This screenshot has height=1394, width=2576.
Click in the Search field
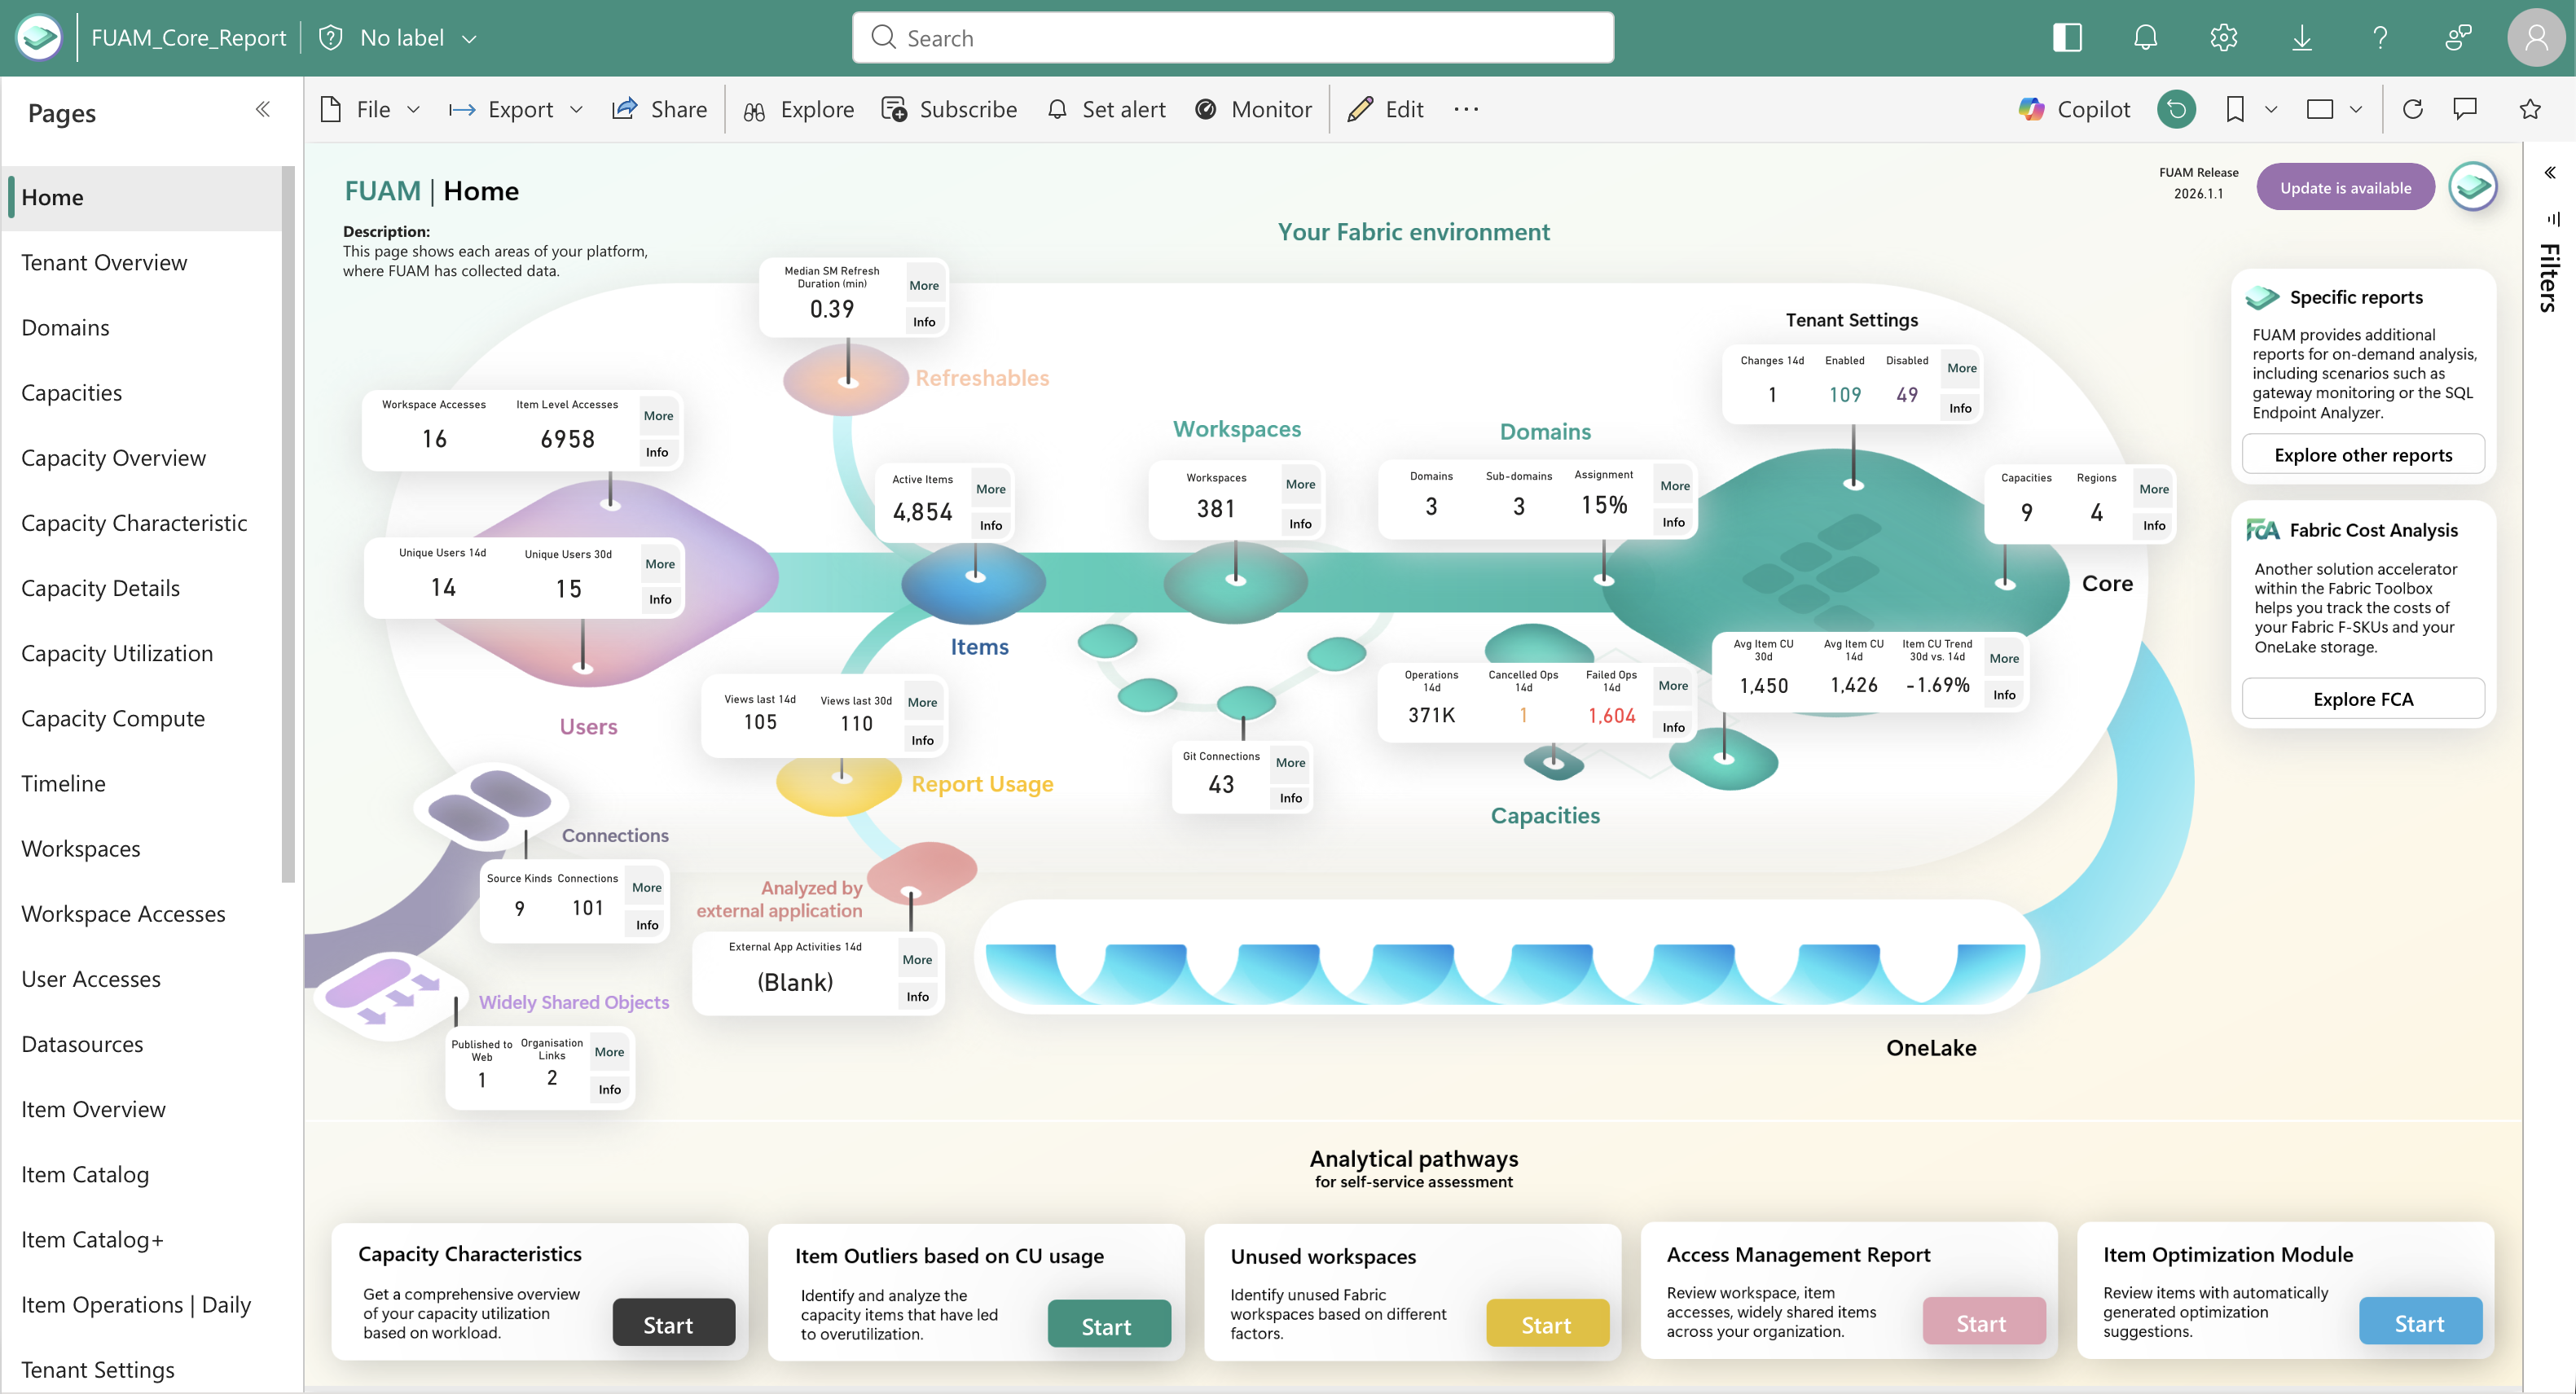pyautogui.click(x=1232, y=38)
